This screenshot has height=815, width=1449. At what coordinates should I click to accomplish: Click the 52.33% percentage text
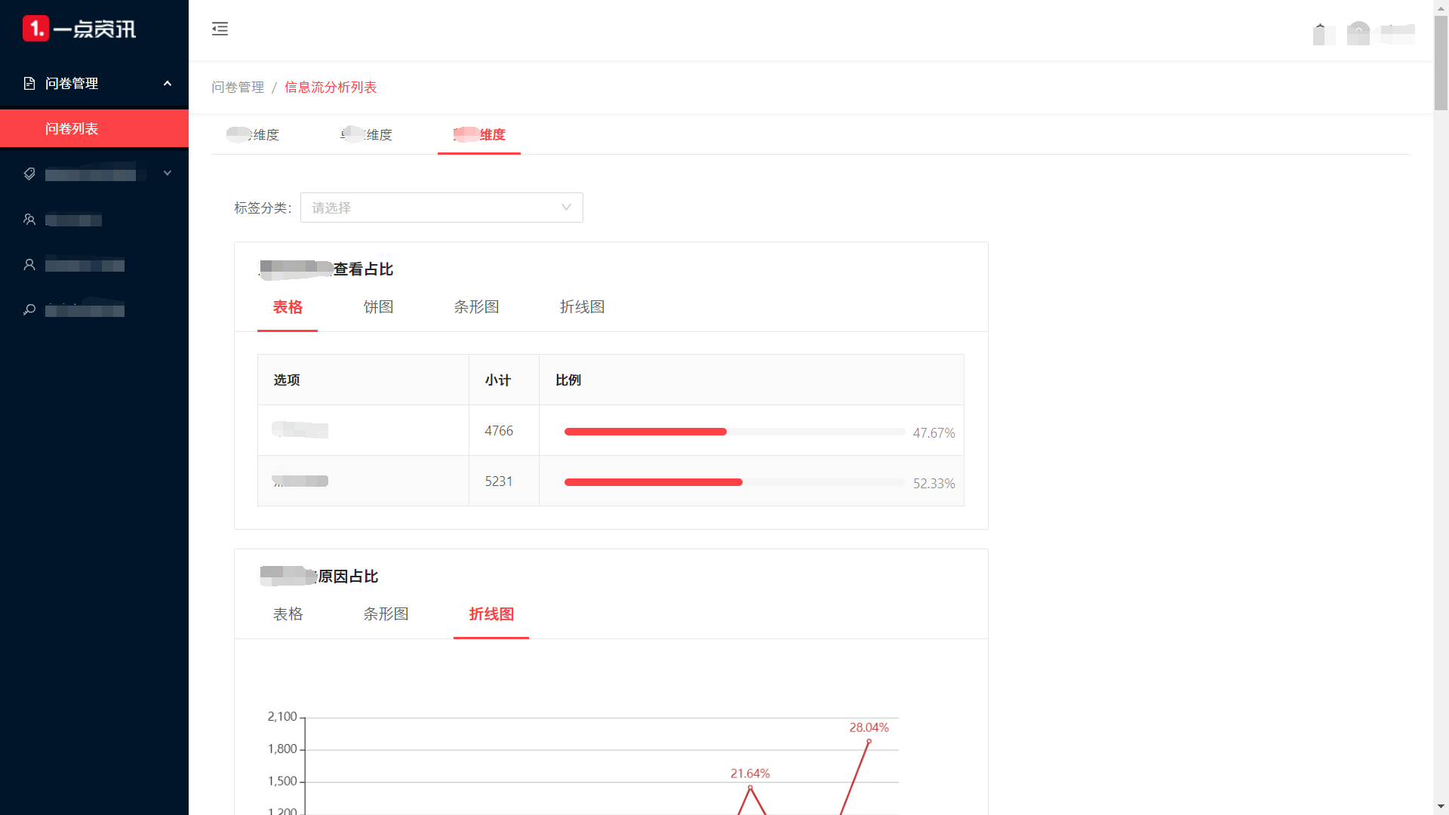(x=934, y=484)
